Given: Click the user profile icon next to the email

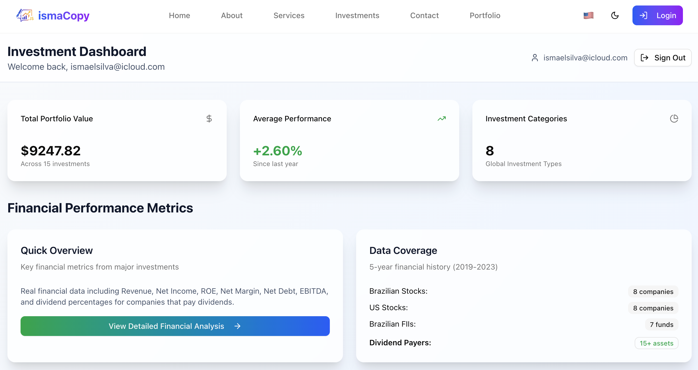Looking at the screenshot, I should click(x=535, y=58).
